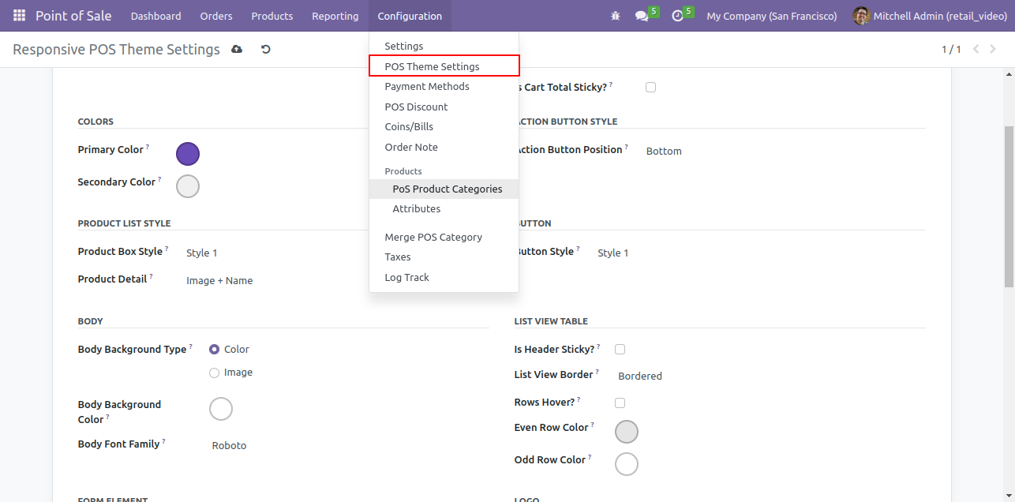Select the Image body background radio
This screenshot has width=1015, height=502.
point(214,373)
